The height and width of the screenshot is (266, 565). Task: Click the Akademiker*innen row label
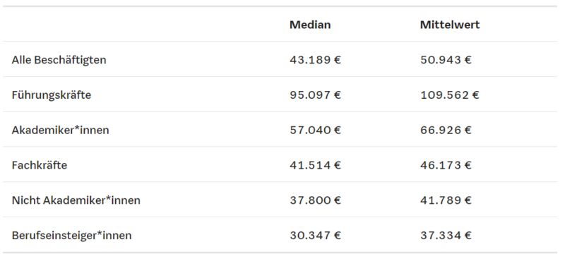(x=61, y=130)
